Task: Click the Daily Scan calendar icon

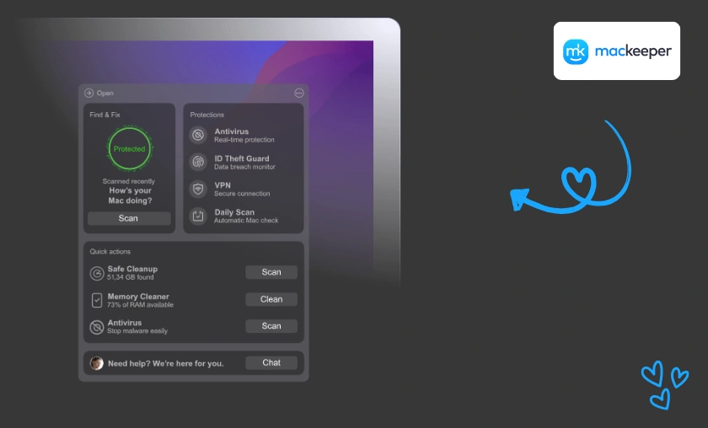Action: 198,216
